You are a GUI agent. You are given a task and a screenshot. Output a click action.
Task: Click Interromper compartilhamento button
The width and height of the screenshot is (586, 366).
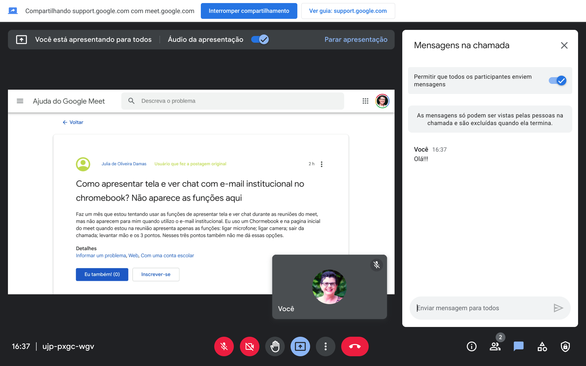coord(249,11)
